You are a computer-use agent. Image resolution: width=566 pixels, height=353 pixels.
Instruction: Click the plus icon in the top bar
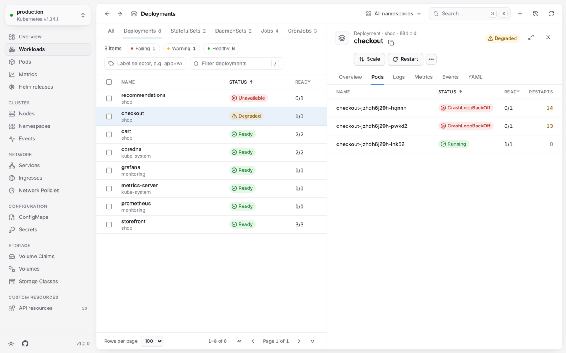click(x=520, y=14)
